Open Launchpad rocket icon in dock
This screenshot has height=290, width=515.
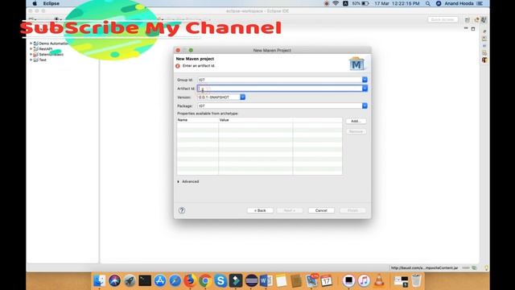(x=130, y=280)
